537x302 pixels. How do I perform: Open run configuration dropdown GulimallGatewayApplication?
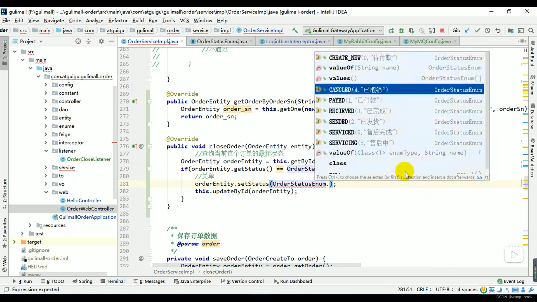pyautogui.click(x=344, y=30)
